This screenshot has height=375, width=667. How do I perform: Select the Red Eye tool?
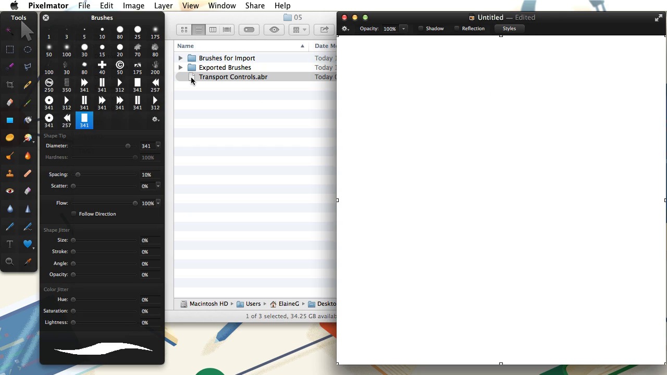click(x=10, y=191)
